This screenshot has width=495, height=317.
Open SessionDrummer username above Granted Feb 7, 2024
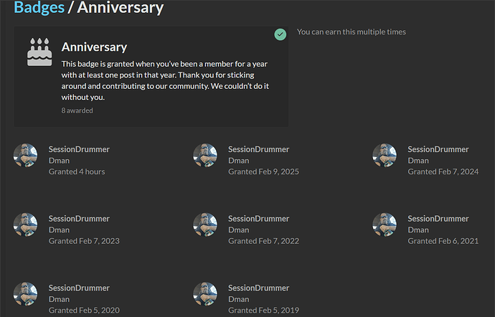pos(438,149)
